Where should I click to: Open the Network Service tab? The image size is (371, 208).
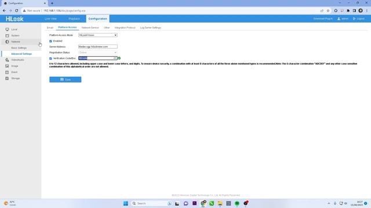pyautogui.click(x=90, y=28)
